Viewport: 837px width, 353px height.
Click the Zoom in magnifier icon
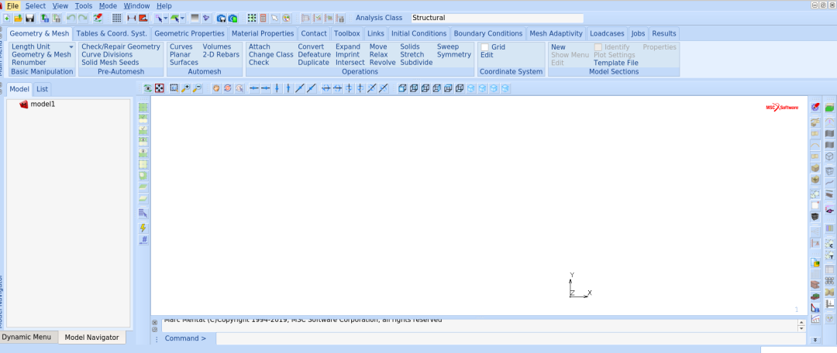pyautogui.click(x=185, y=88)
